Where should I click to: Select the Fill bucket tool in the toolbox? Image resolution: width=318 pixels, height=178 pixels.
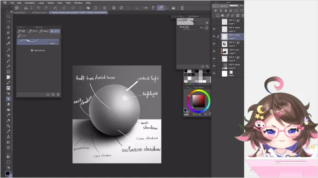8,109
